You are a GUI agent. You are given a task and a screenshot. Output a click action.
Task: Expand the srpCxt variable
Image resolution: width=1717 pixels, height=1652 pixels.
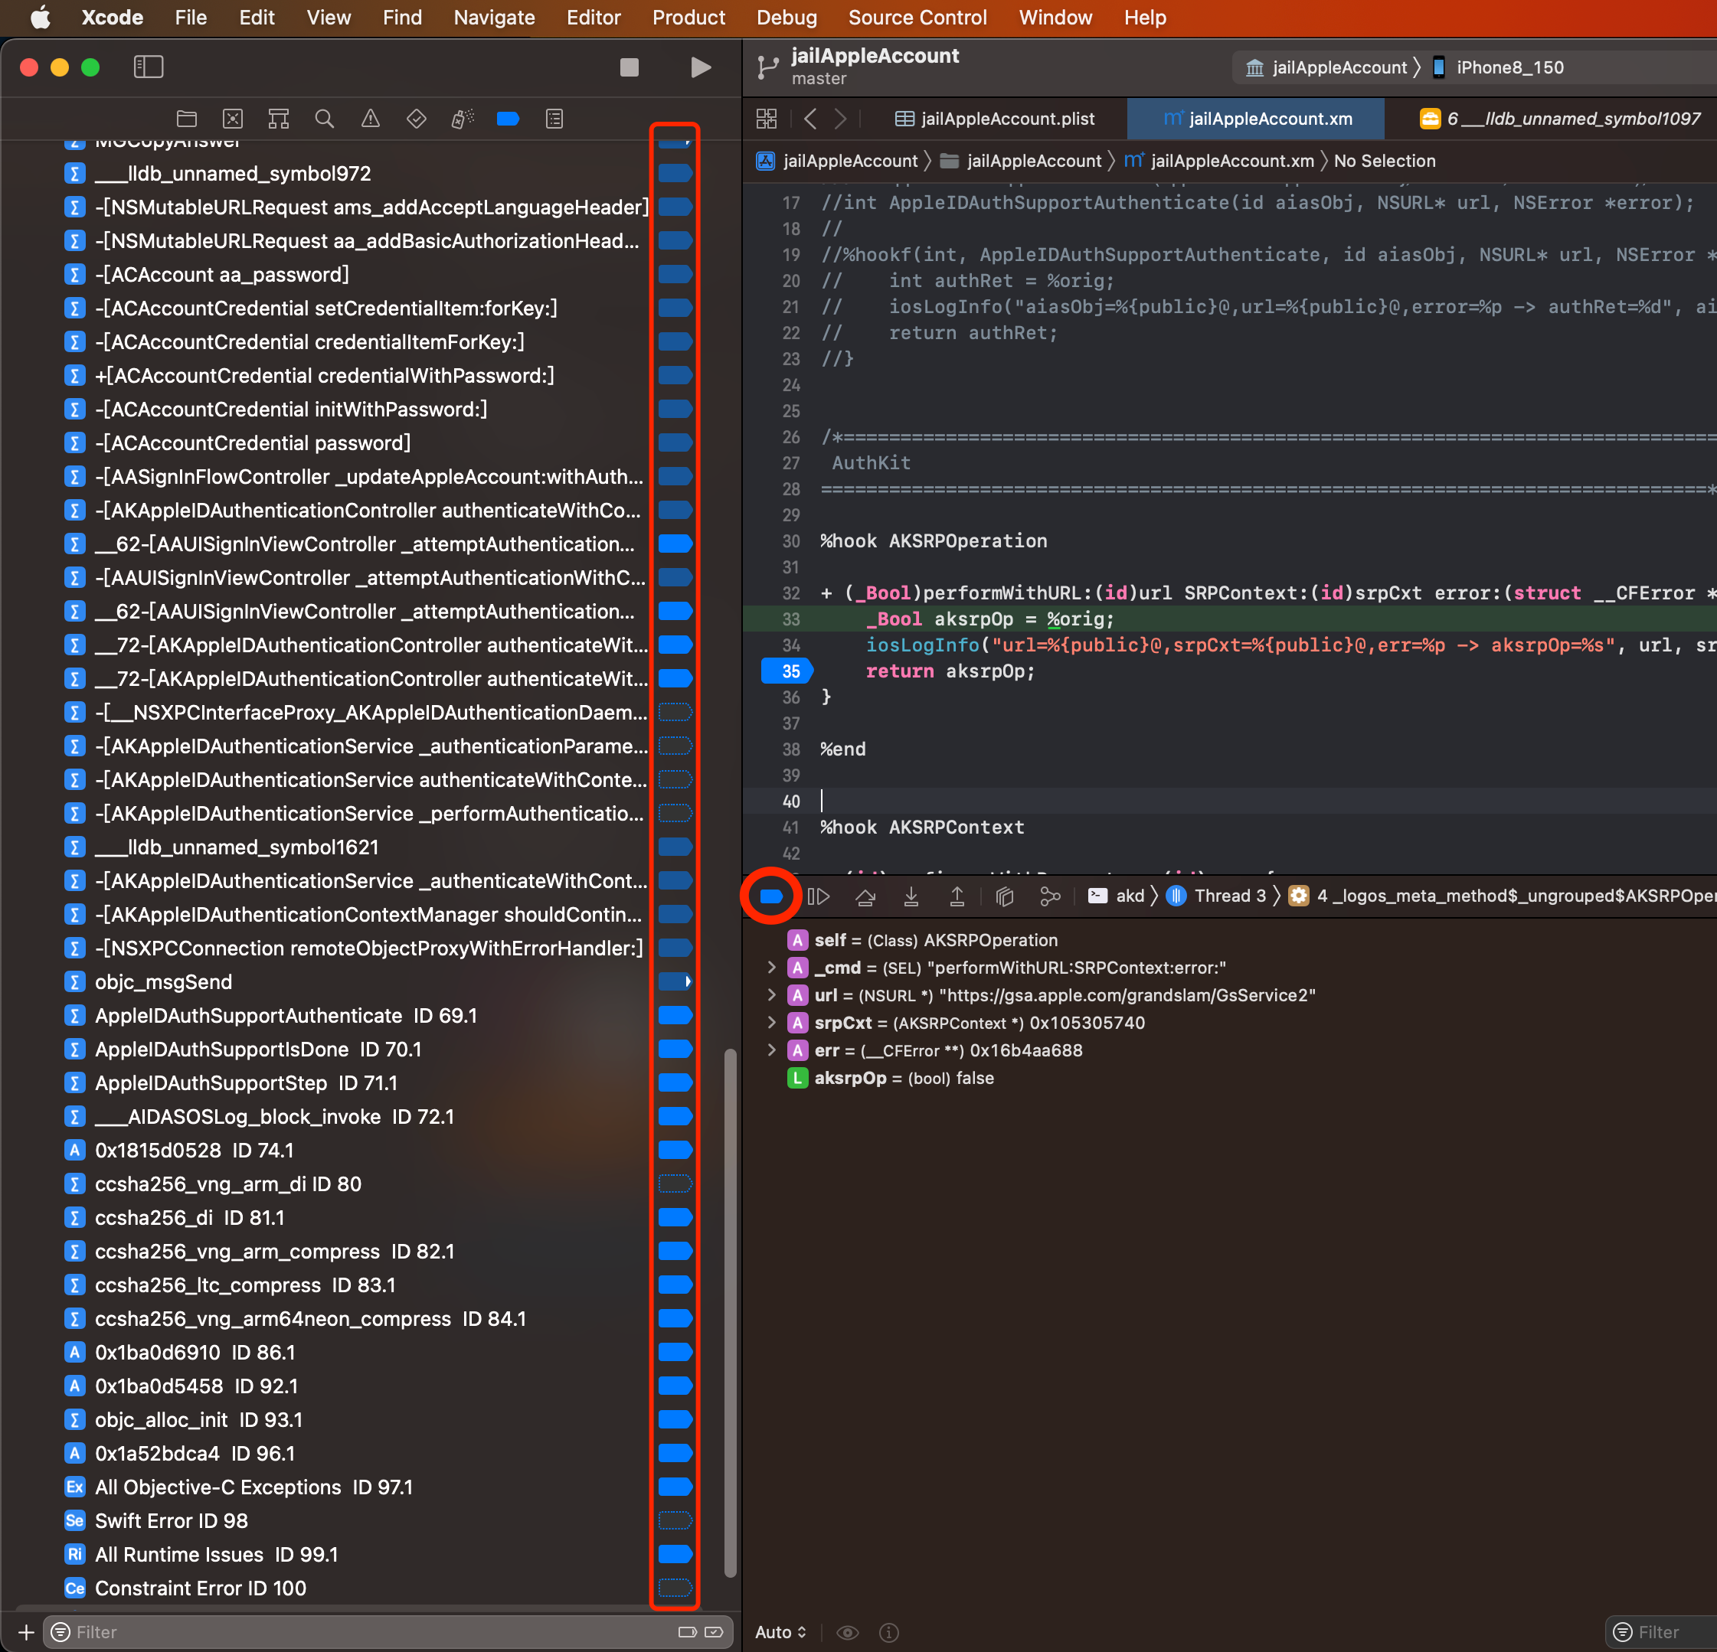coord(771,1022)
